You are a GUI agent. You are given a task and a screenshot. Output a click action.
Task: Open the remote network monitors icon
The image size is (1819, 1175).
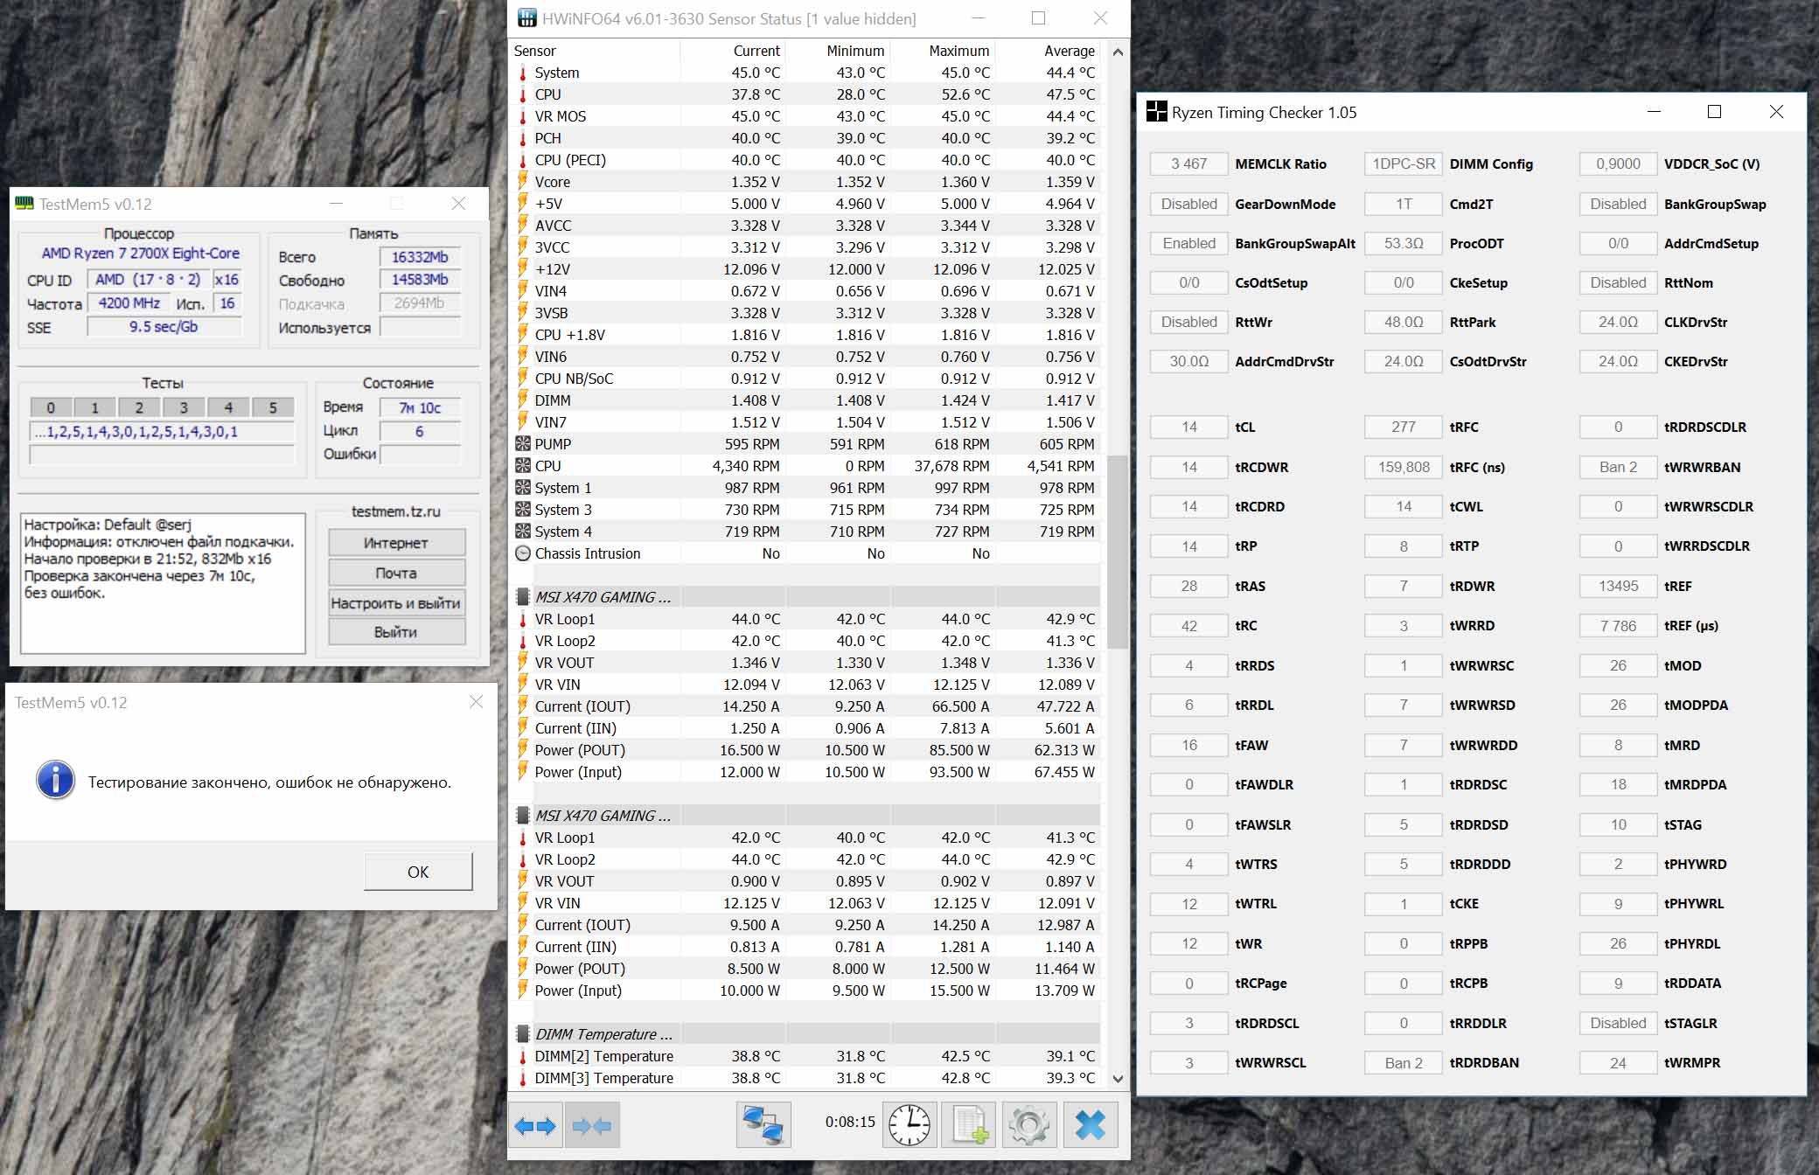tap(763, 1125)
